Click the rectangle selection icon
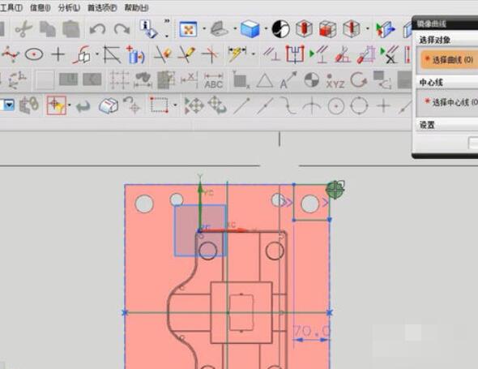 click(x=159, y=105)
